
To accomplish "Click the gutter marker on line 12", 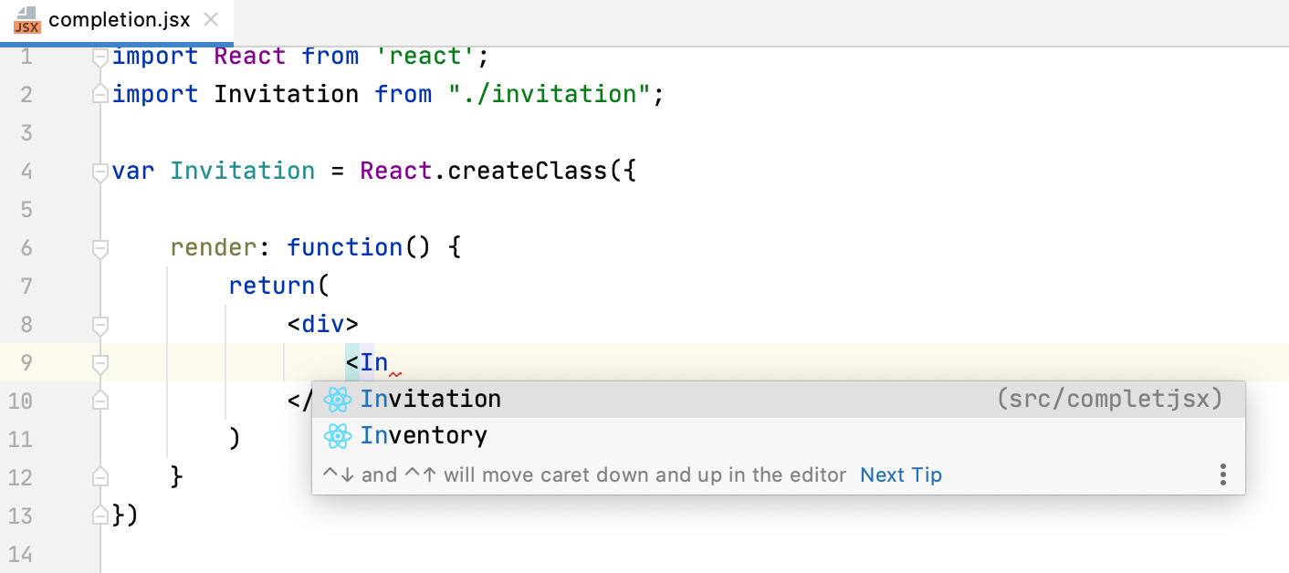I will point(100,477).
